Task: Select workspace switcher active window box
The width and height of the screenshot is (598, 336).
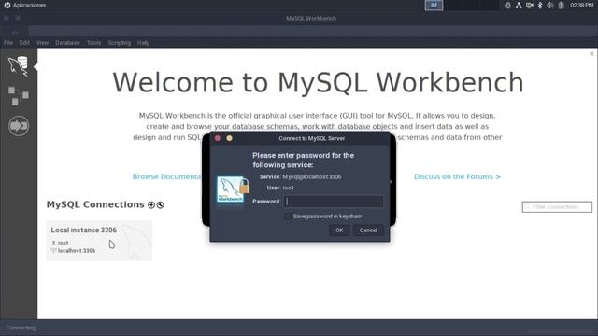Action: [434, 6]
